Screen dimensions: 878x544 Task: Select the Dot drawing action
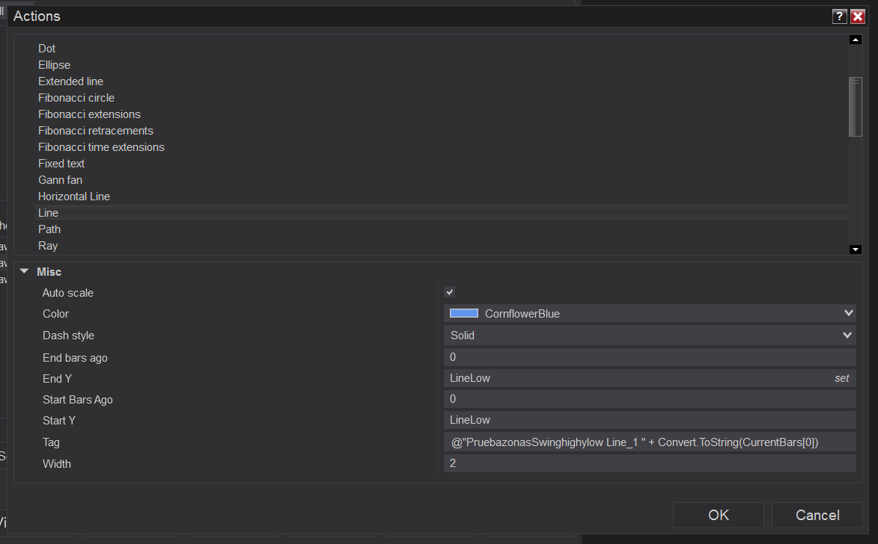pos(46,48)
